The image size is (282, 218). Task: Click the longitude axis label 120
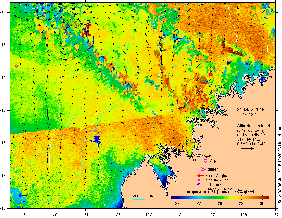pos(54,214)
